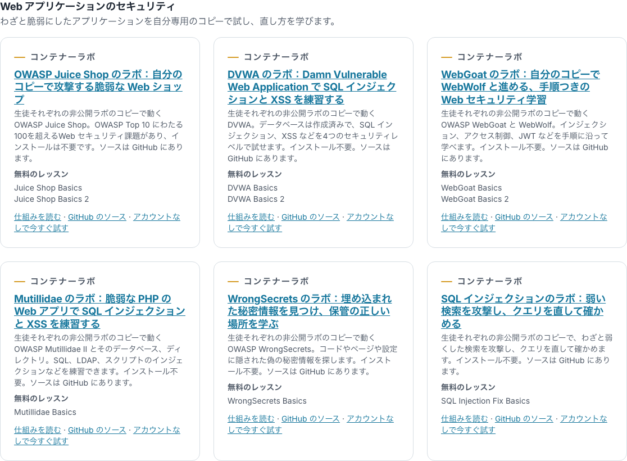Click the heading Web アプリケーションのセキュリティ
This screenshot has height=461, width=627.
(x=88, y=6)
